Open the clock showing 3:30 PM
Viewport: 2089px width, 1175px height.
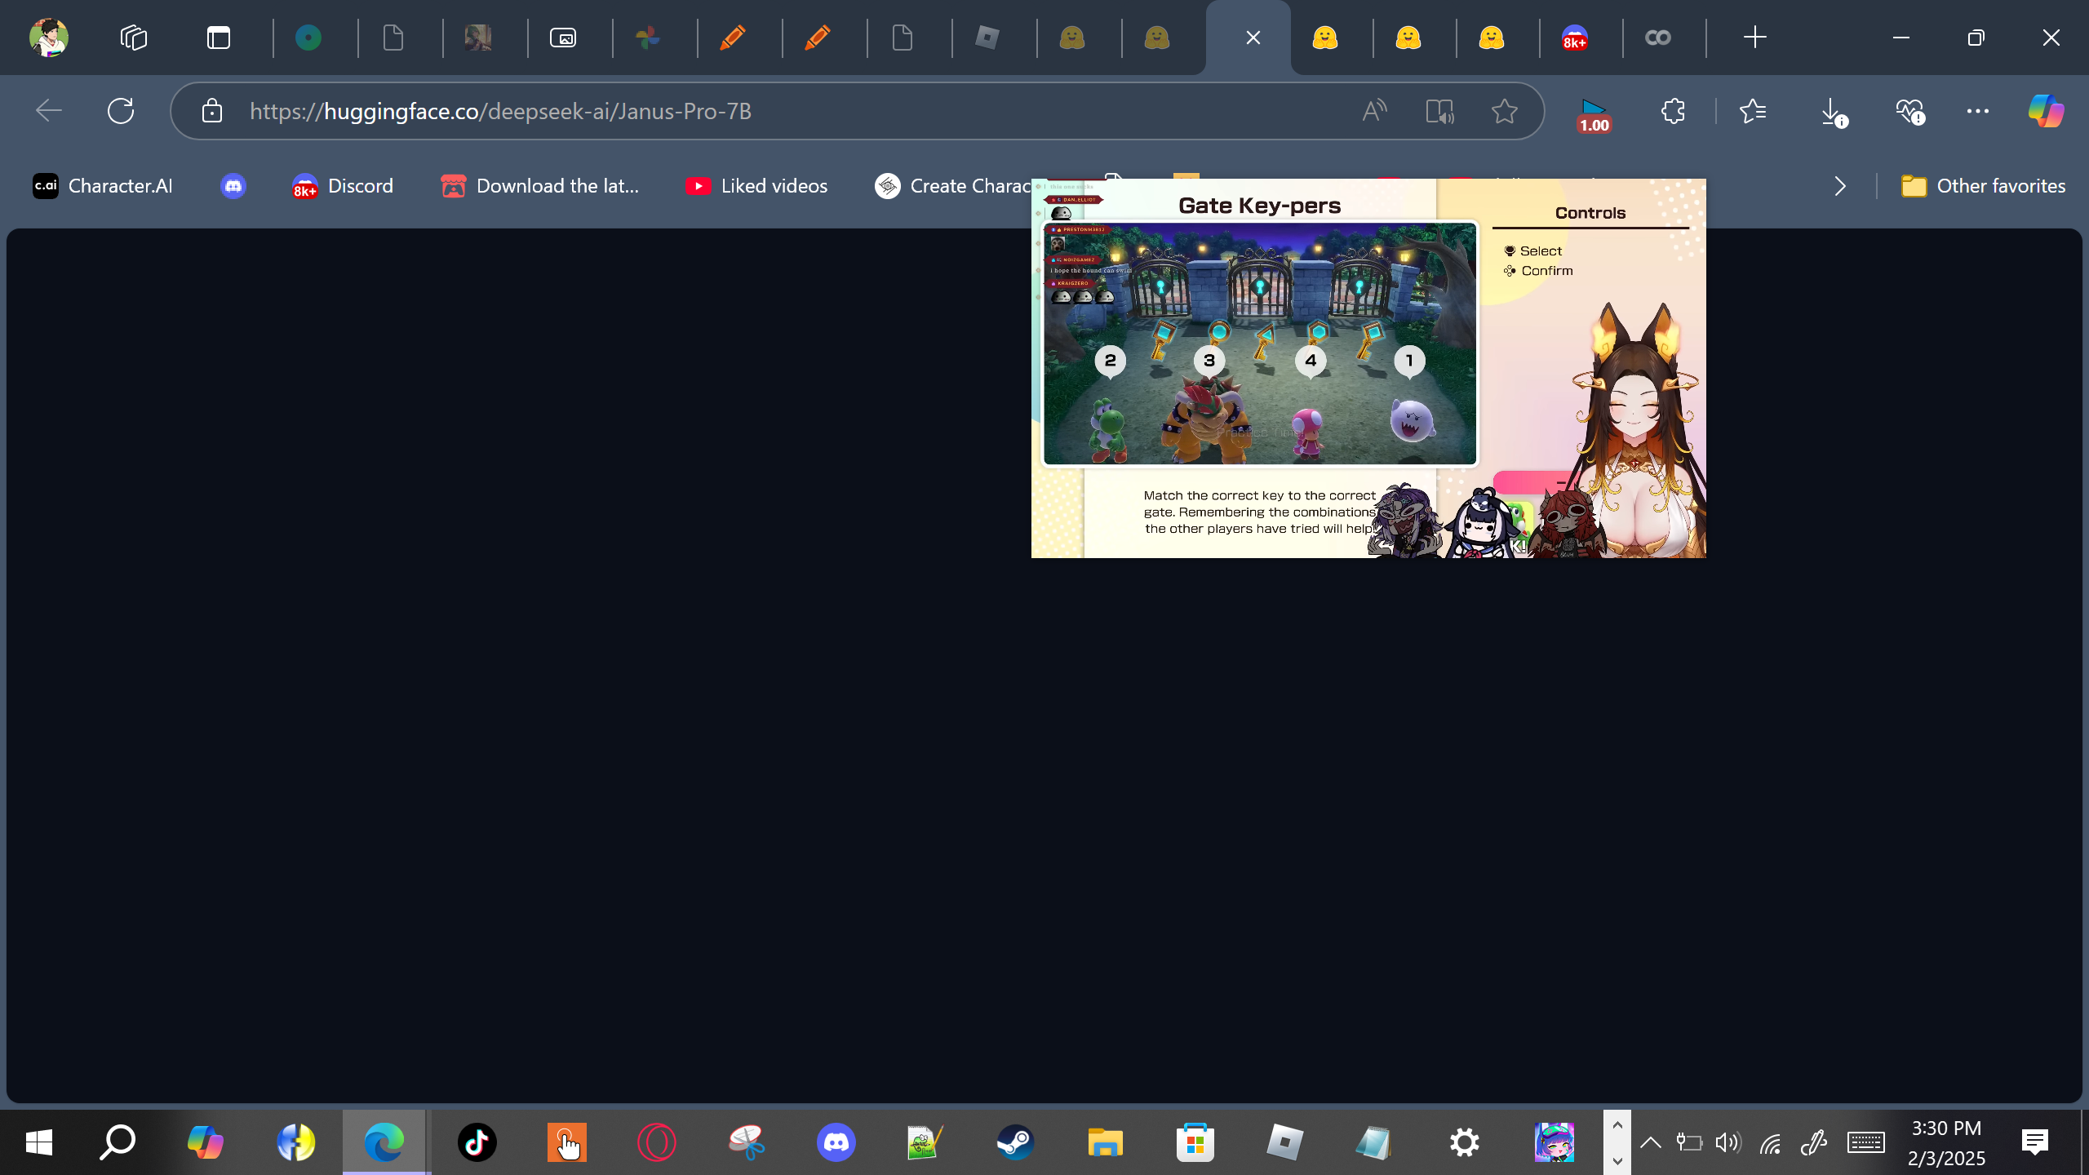tap(1946, 1142)
